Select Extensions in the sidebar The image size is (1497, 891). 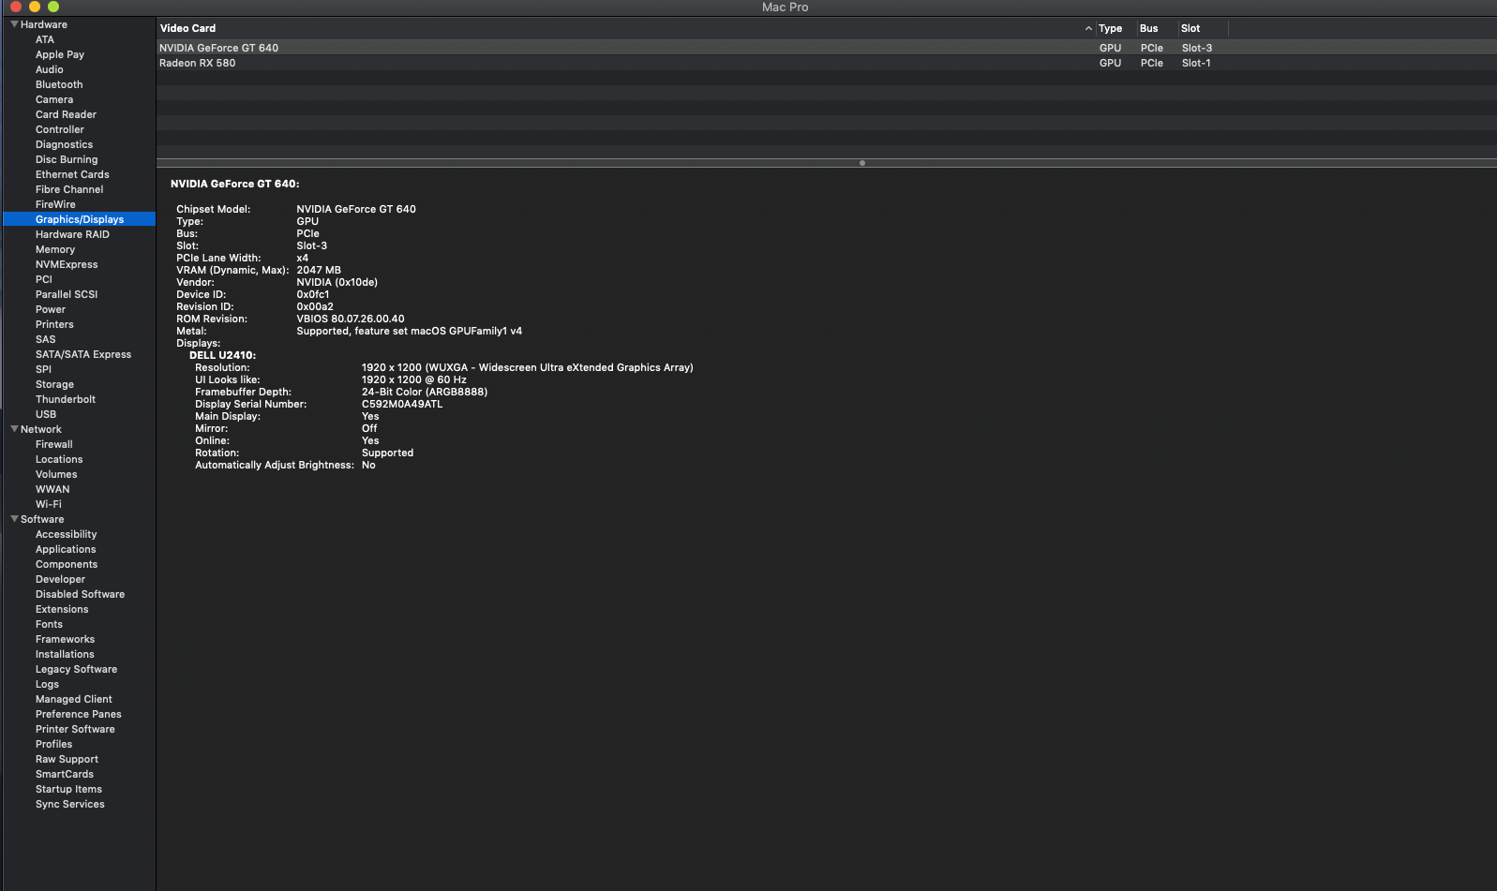click(x=62, y=609)
